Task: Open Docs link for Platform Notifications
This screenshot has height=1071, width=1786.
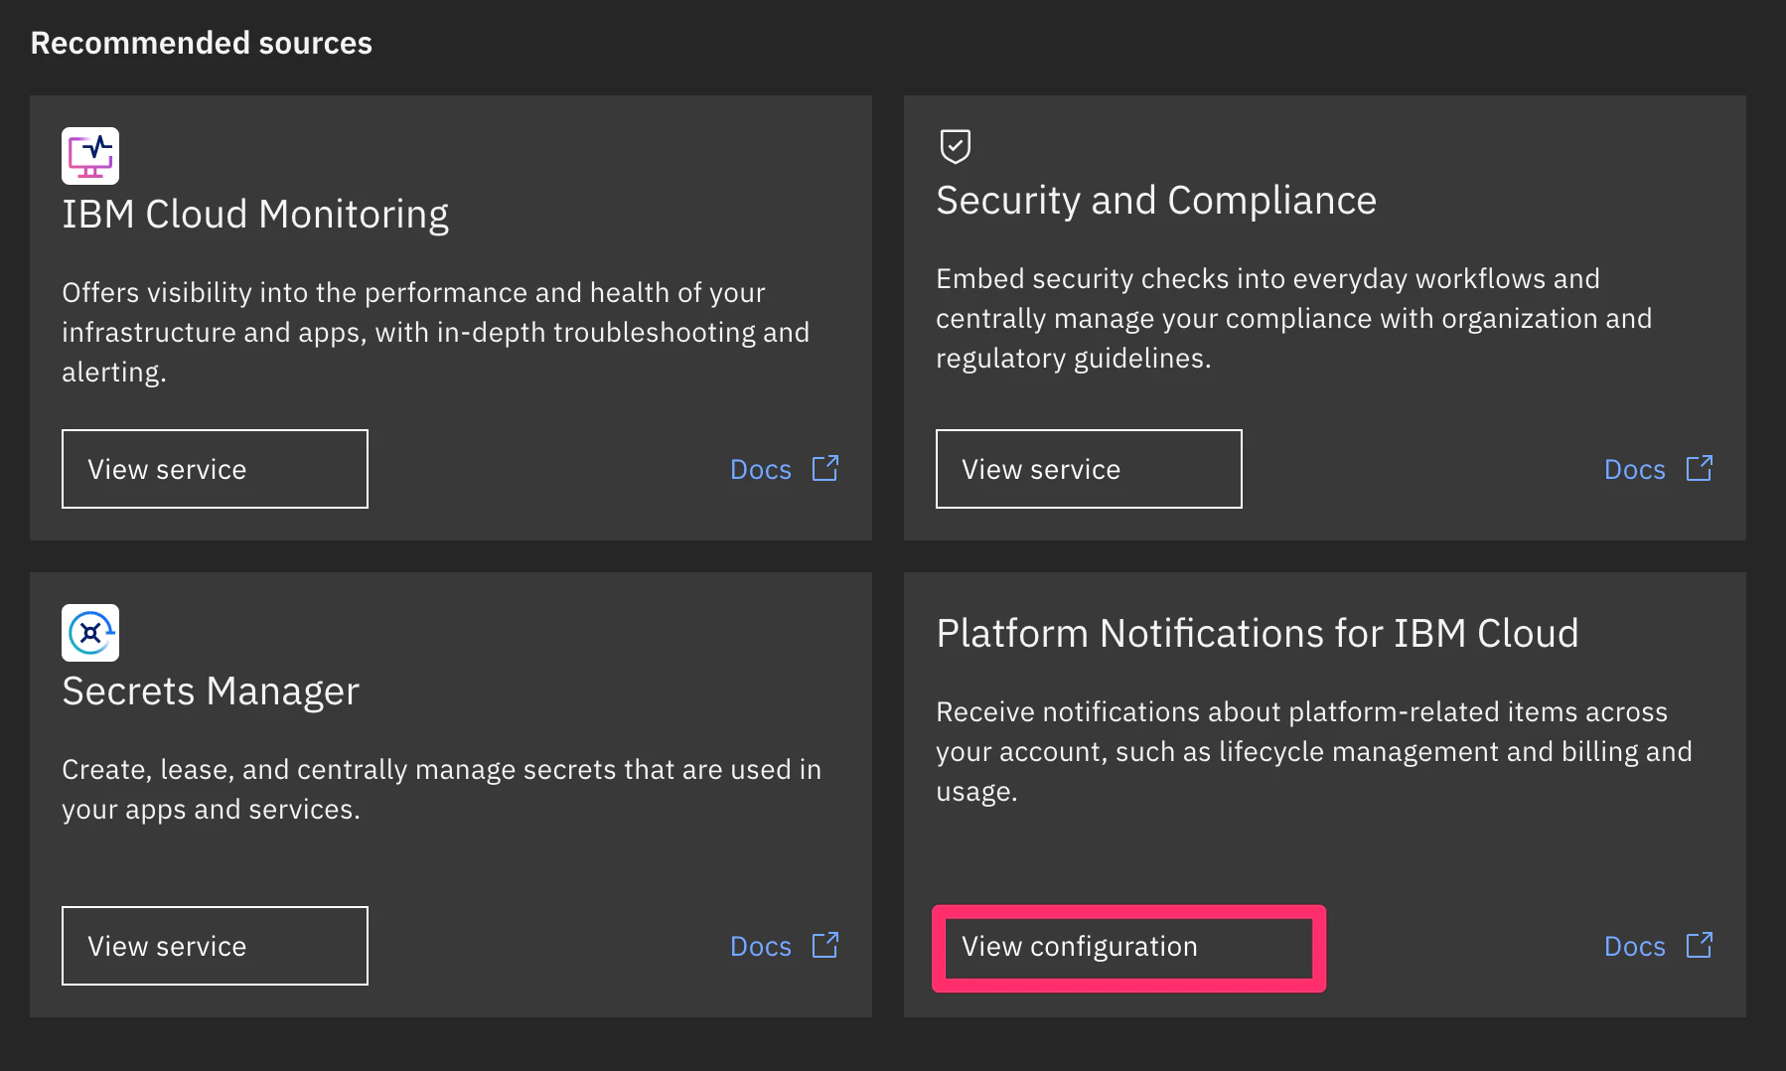Action: [1635, 946]
